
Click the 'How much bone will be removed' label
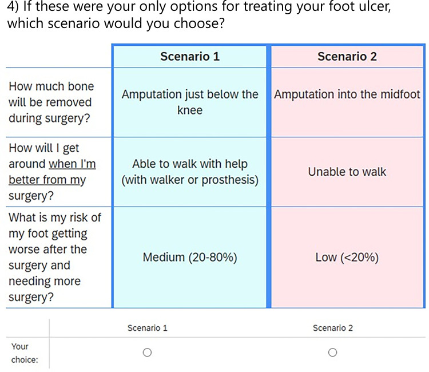pyautogui.click(x=51, y=102)
